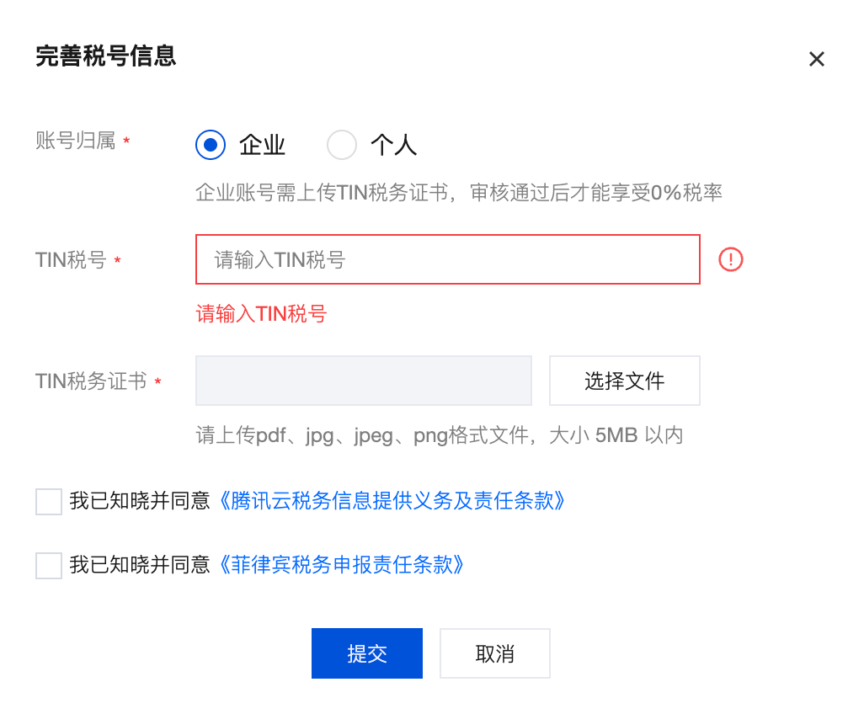Click the 取消 button

click(x=494, y=653)
